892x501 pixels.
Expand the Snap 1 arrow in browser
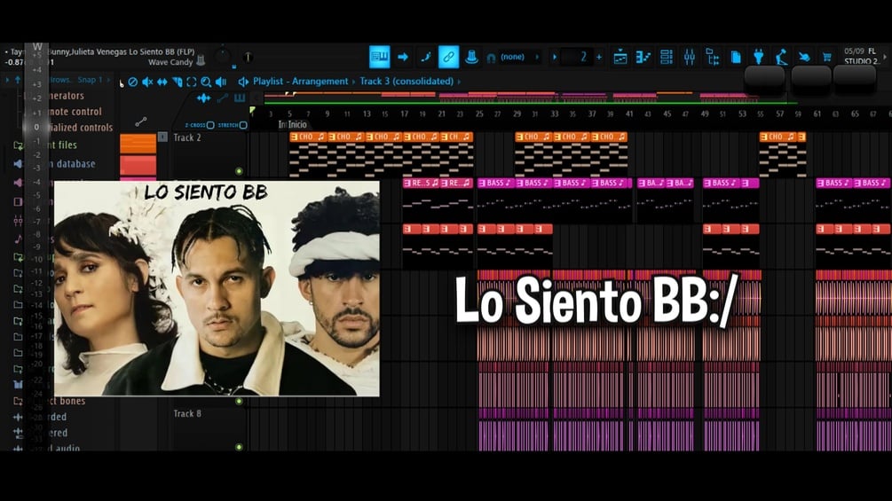tap(108, 80)
